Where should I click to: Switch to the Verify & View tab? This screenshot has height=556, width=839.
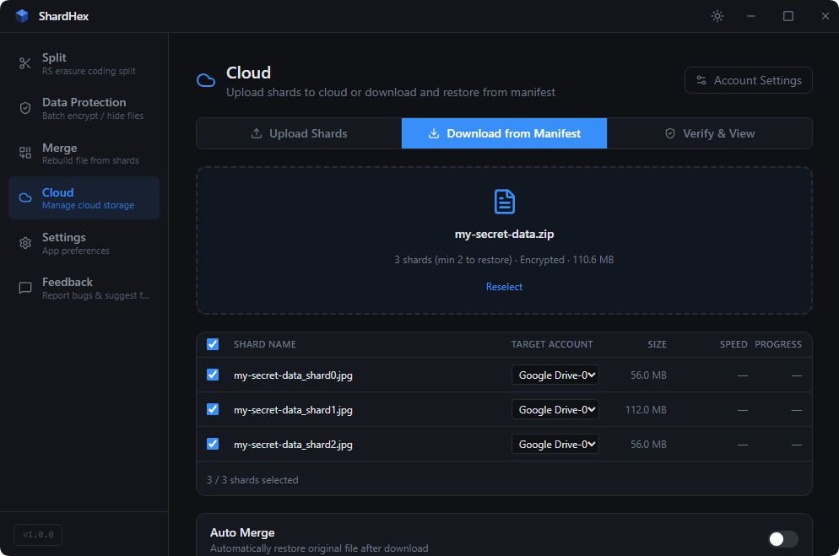click(710, 133)
